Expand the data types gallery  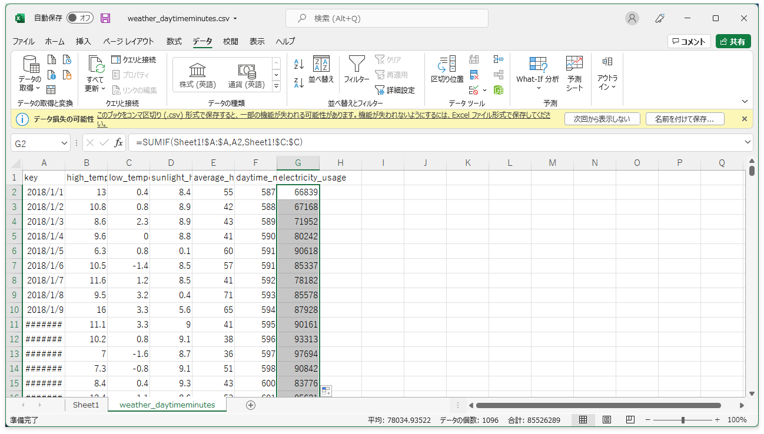277,86
